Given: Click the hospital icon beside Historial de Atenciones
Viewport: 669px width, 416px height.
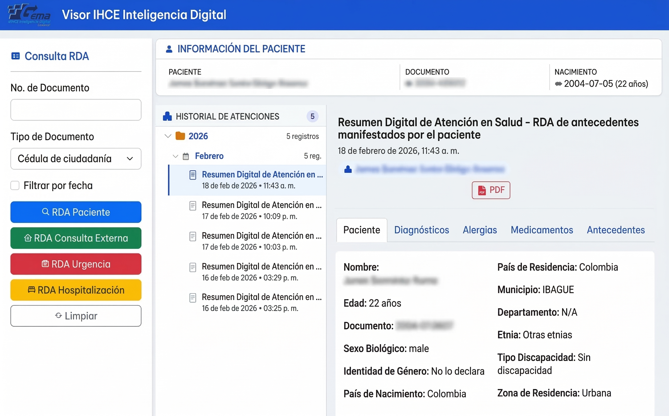Looking at the screenshot, I should [x=167, y=116].
